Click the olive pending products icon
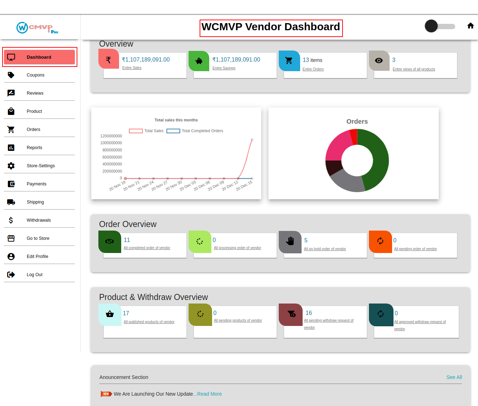Viewport: 478px width, 406px height. 200,314
